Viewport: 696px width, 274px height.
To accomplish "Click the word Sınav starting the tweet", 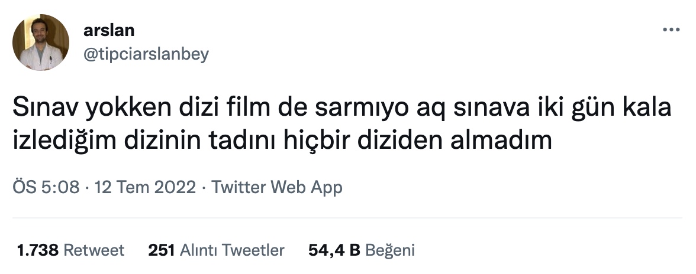I will coord(45,107).
